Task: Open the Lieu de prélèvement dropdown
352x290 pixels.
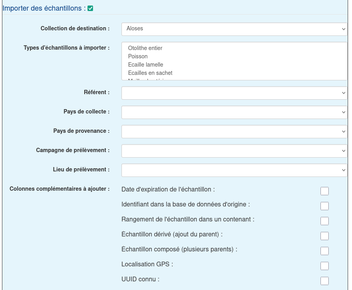Action: [x=234, y=170]
